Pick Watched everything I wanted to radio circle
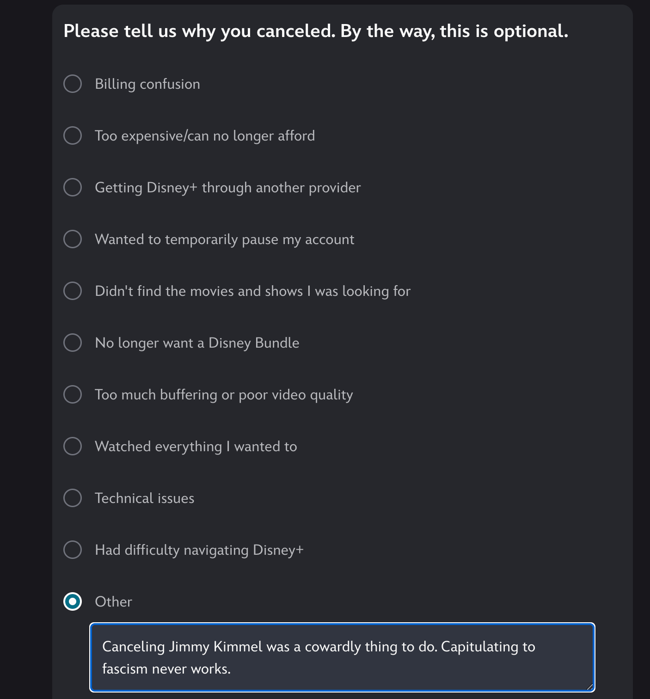Screen dimensions: 650x699 [73, 446]
